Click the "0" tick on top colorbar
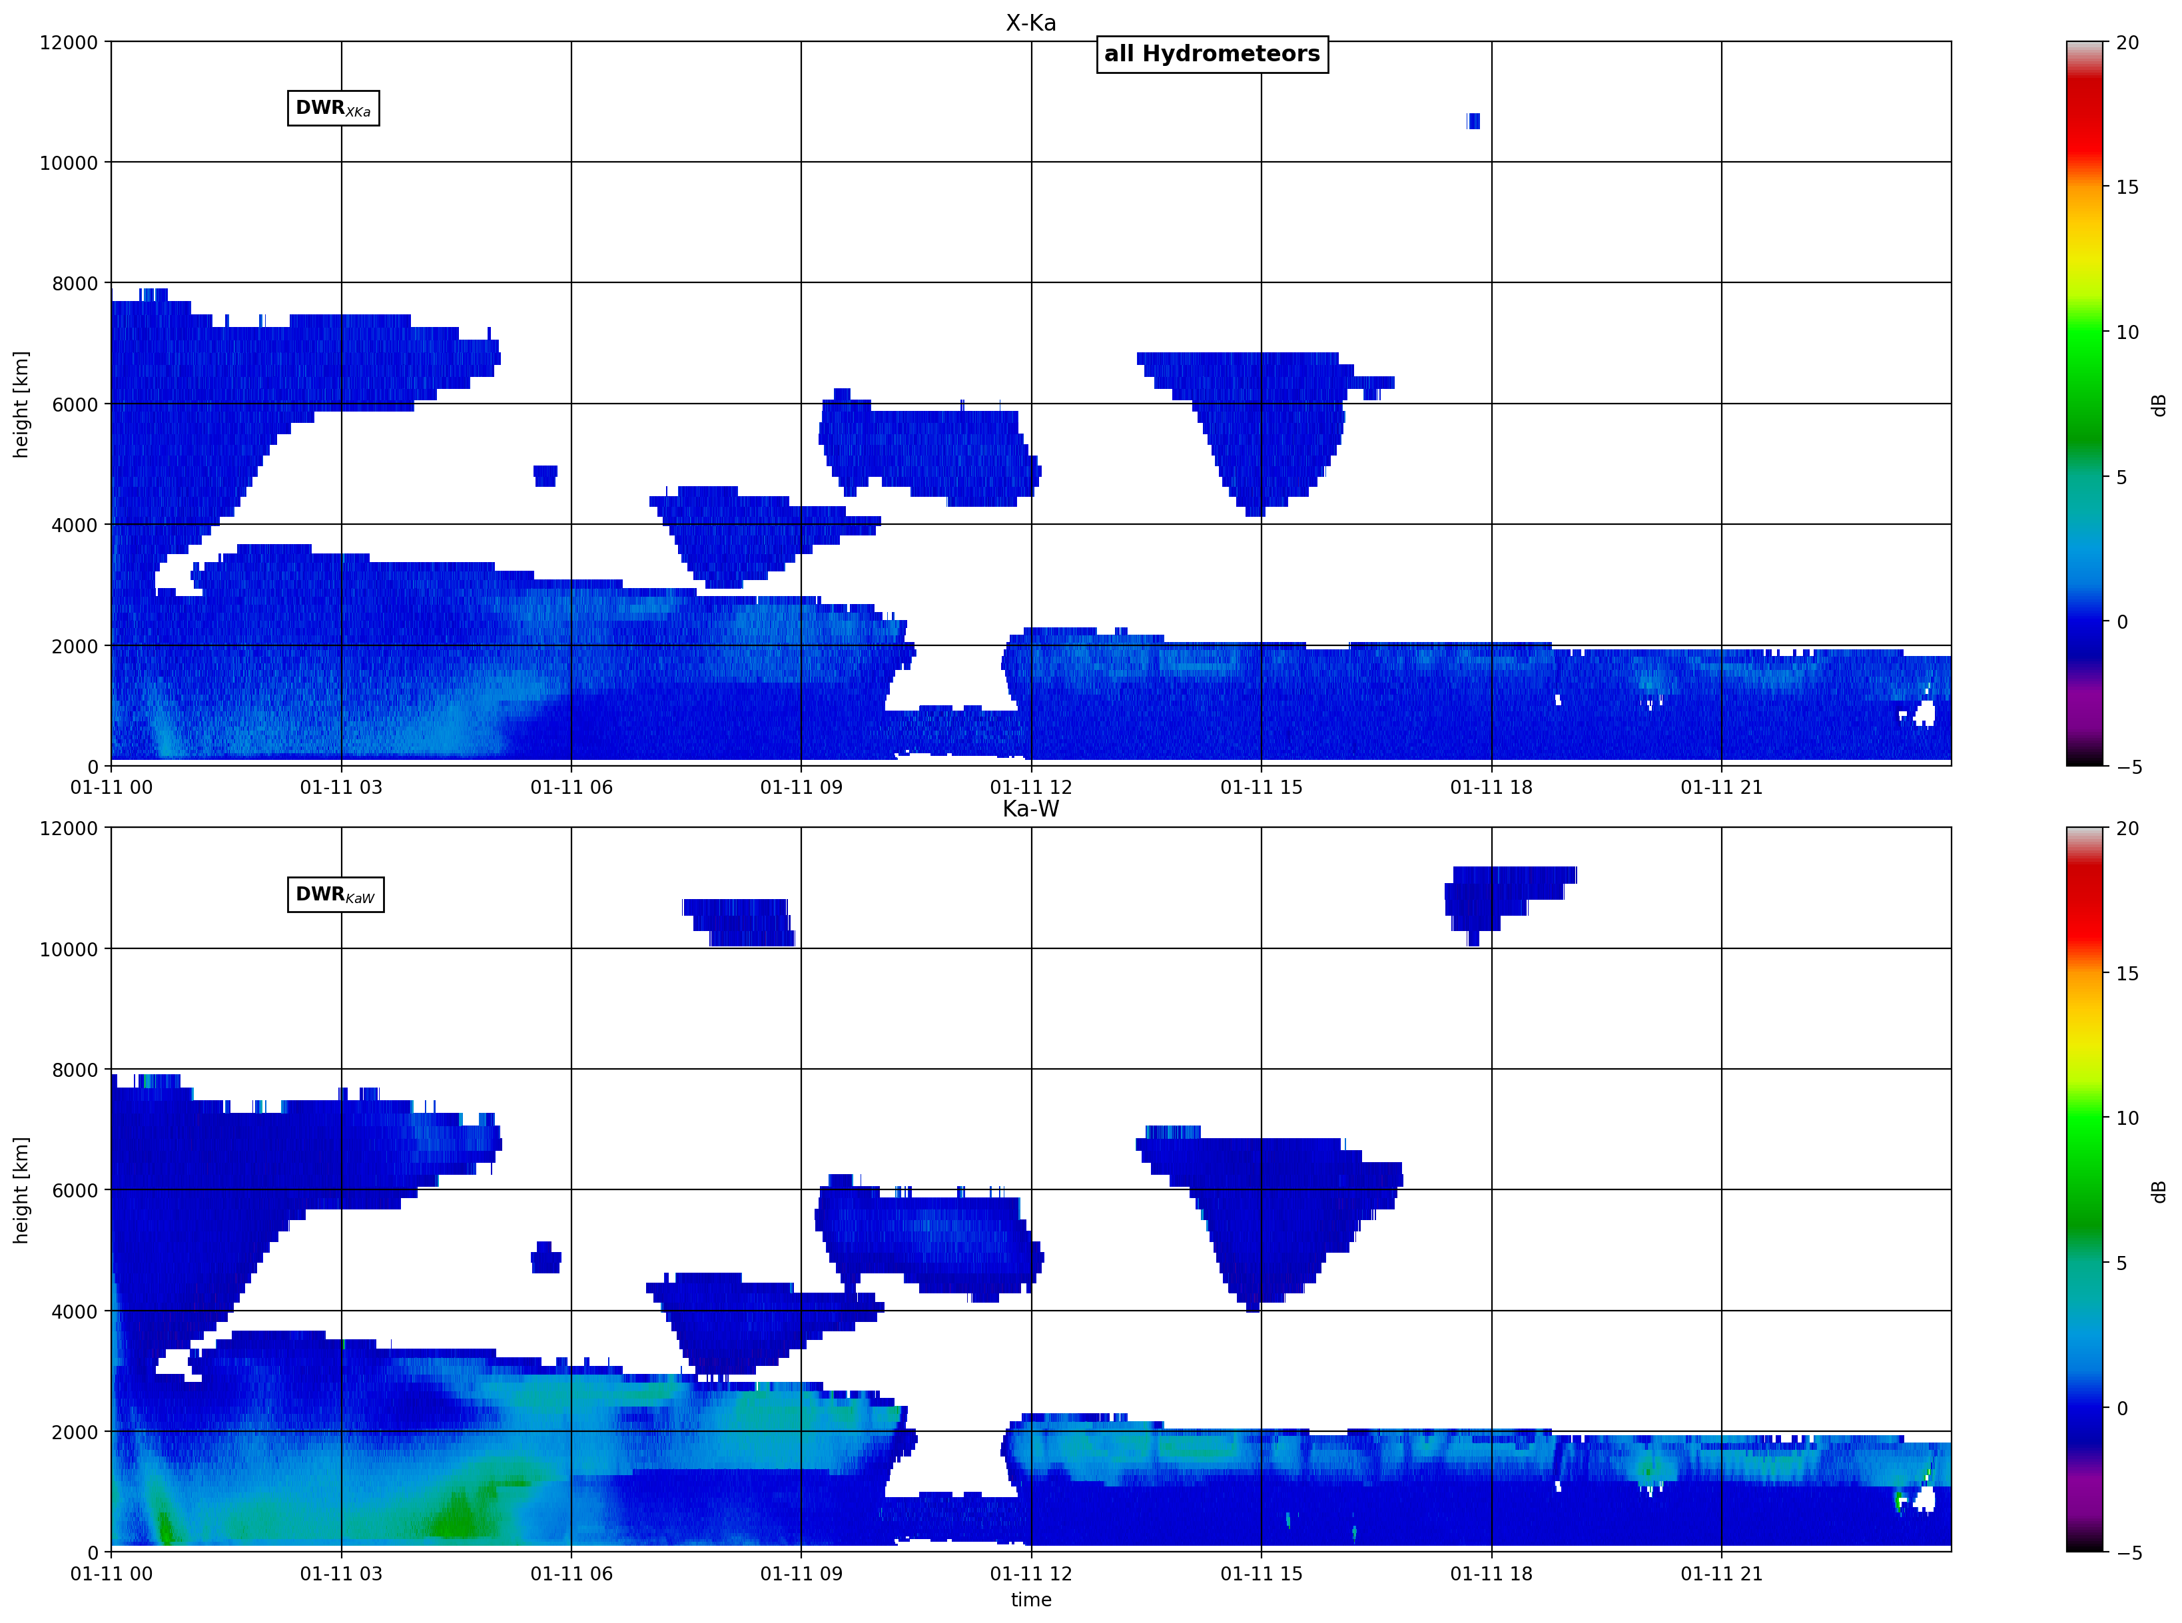The image size is (2182, 1623). point(2122,622)
